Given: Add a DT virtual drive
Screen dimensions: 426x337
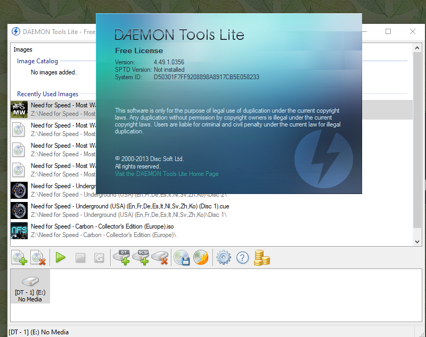Looking at the screenshot, I should pyautogui.click(x=121, y=258).
